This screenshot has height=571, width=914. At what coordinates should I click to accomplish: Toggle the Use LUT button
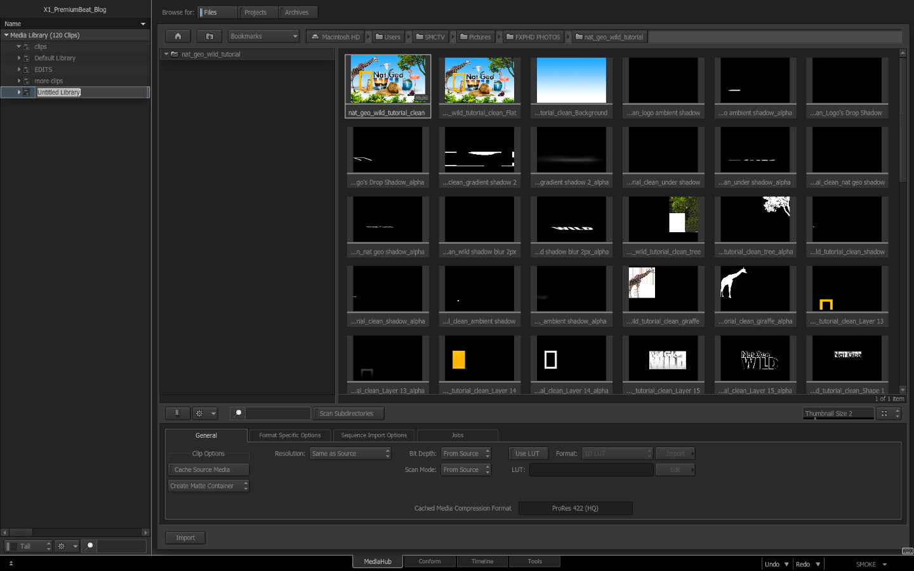tap(527, 454)
